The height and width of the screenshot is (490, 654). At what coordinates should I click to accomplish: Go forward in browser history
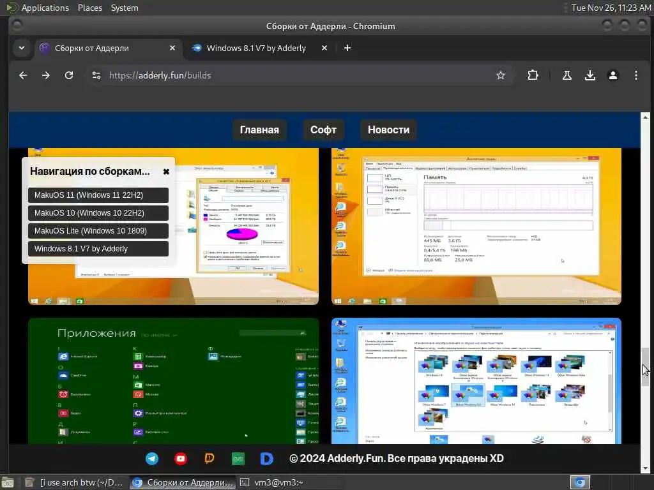[x=46, y=75]
